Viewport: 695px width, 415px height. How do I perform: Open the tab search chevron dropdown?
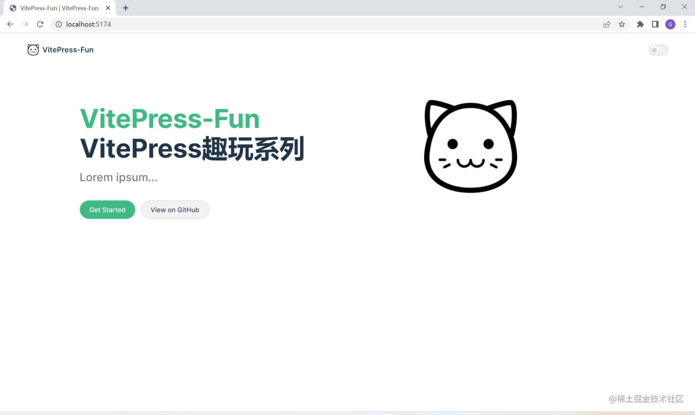tap(620, 7)
